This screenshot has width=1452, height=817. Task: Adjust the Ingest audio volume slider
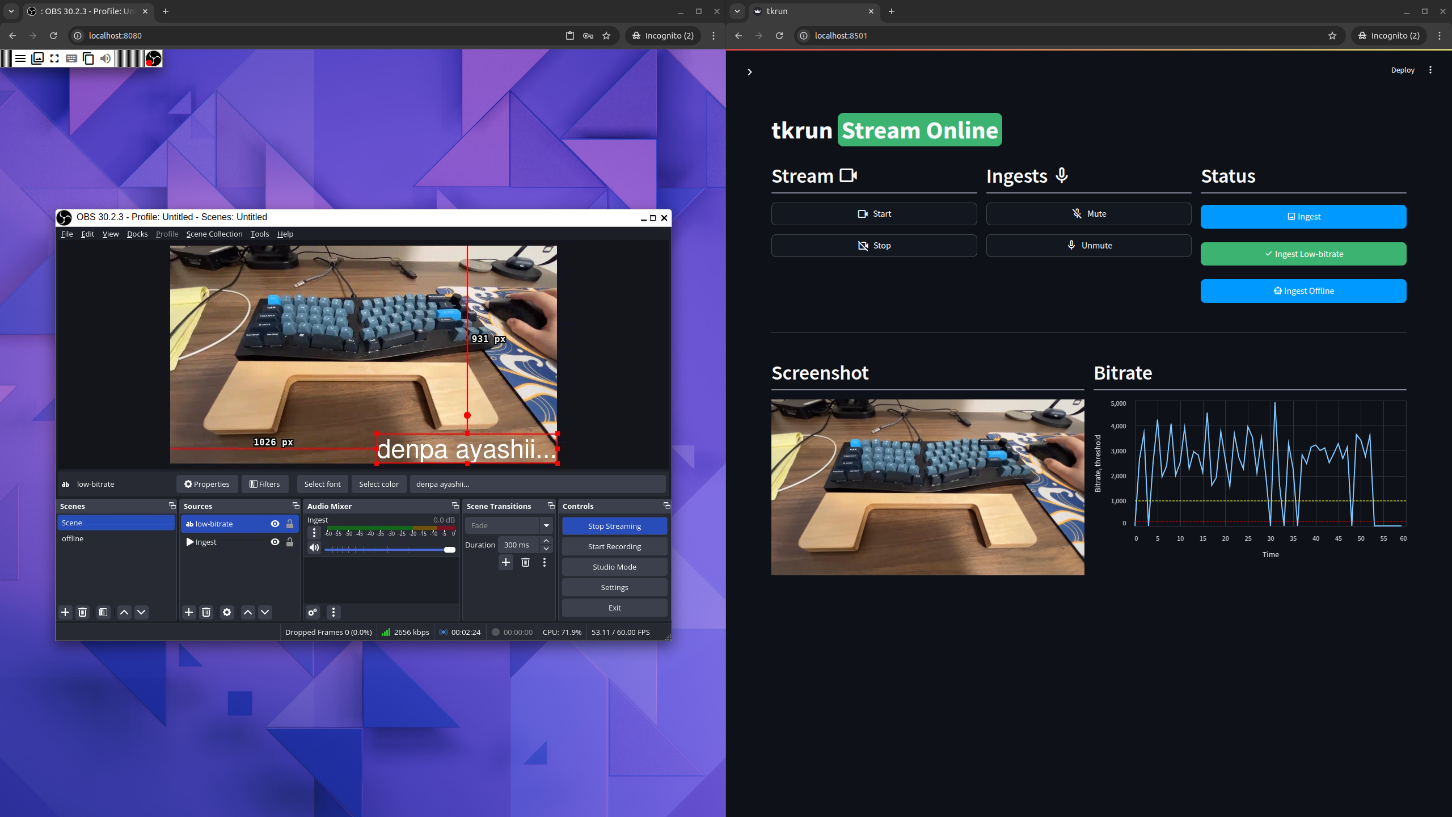449,549
